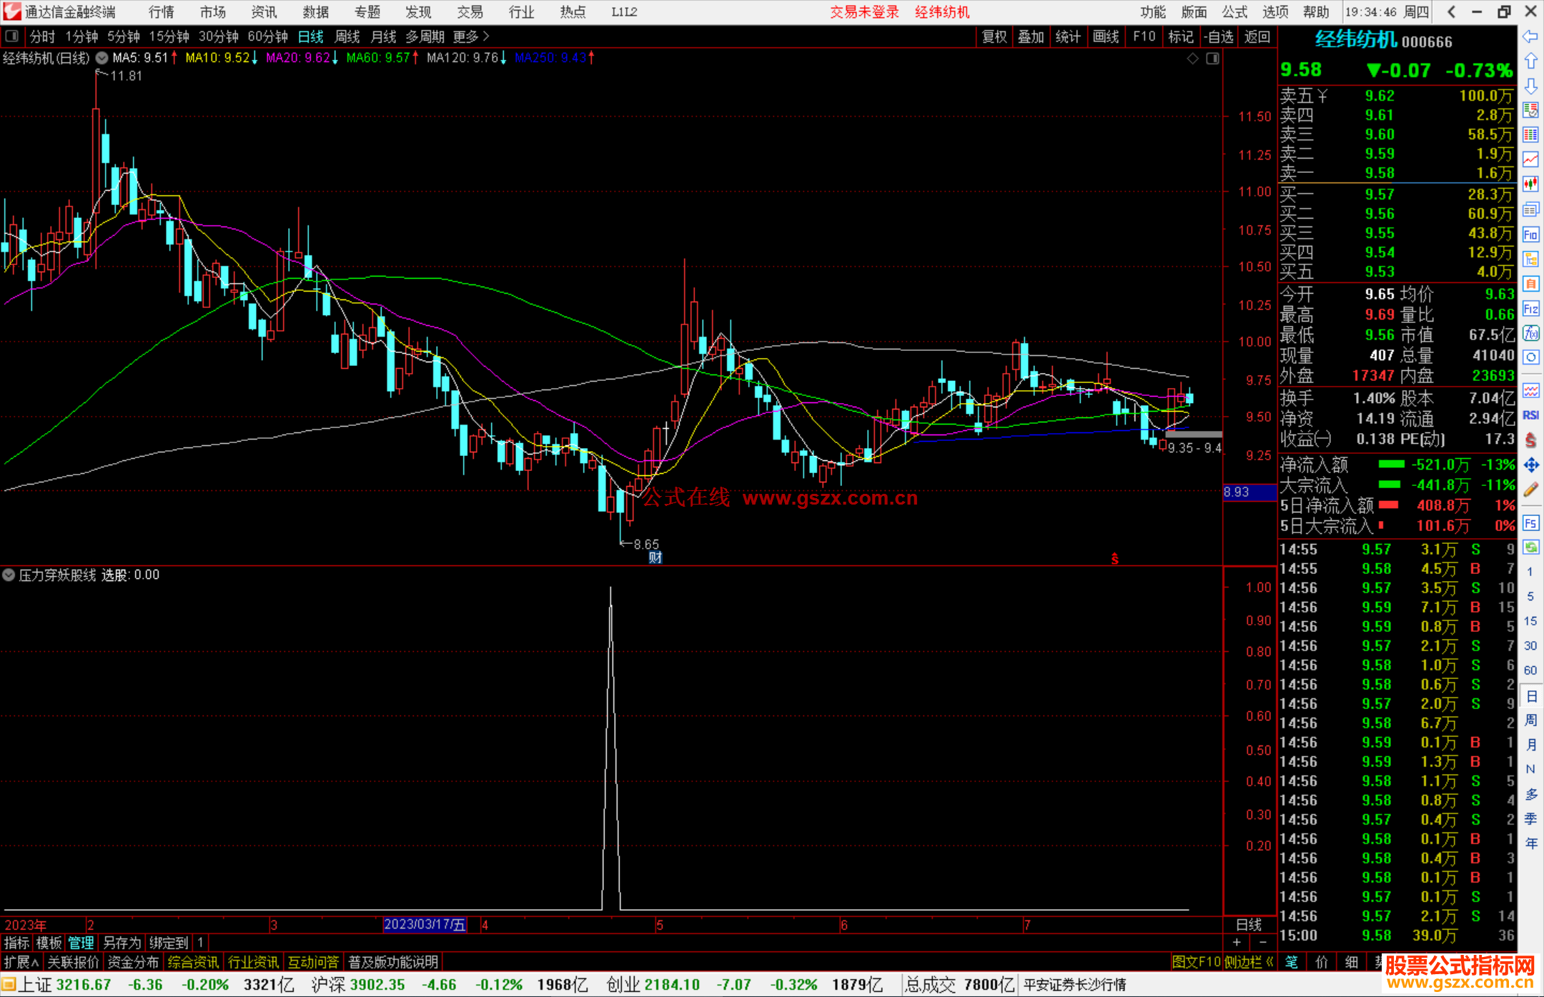This screenshot has width=1544, height=997.
Task: Click the F12 sidebar icon
Action: [x=1530, y=309]
